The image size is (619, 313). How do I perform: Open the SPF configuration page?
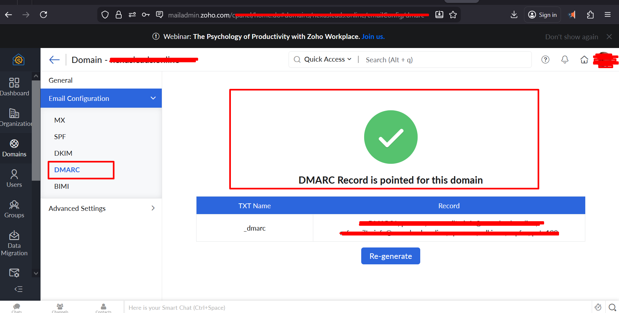point(60,137)
